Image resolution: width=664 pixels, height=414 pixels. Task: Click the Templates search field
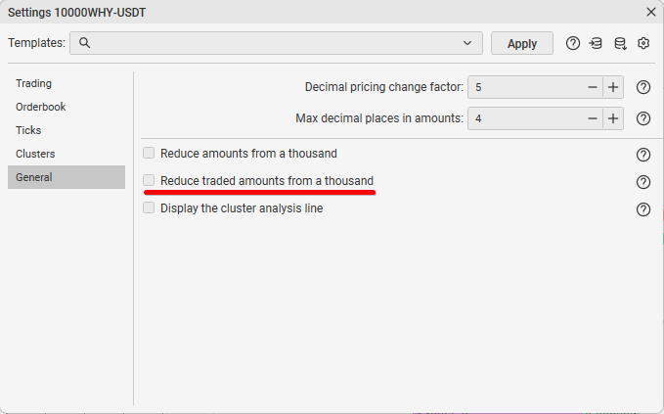274,43
